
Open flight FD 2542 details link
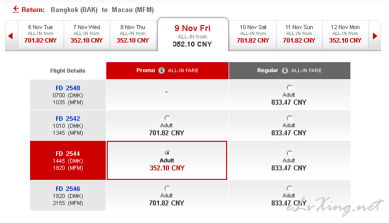pos(68,119)
